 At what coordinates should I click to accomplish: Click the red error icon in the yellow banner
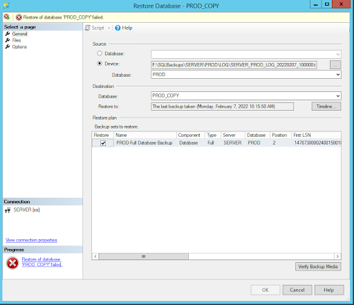19,17
